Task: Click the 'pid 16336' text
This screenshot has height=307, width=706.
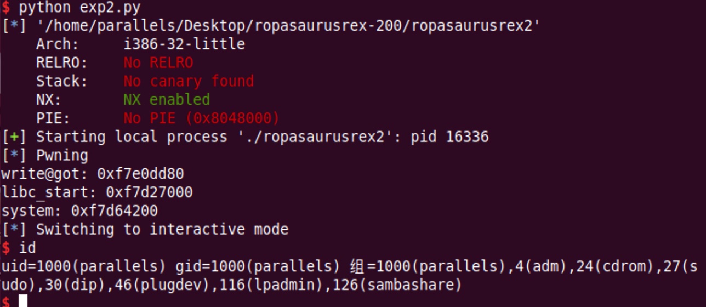Action: click(x=449, y=137)
